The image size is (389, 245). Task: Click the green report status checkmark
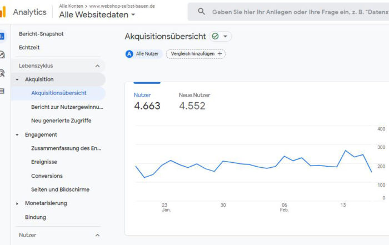click(215, 37)
